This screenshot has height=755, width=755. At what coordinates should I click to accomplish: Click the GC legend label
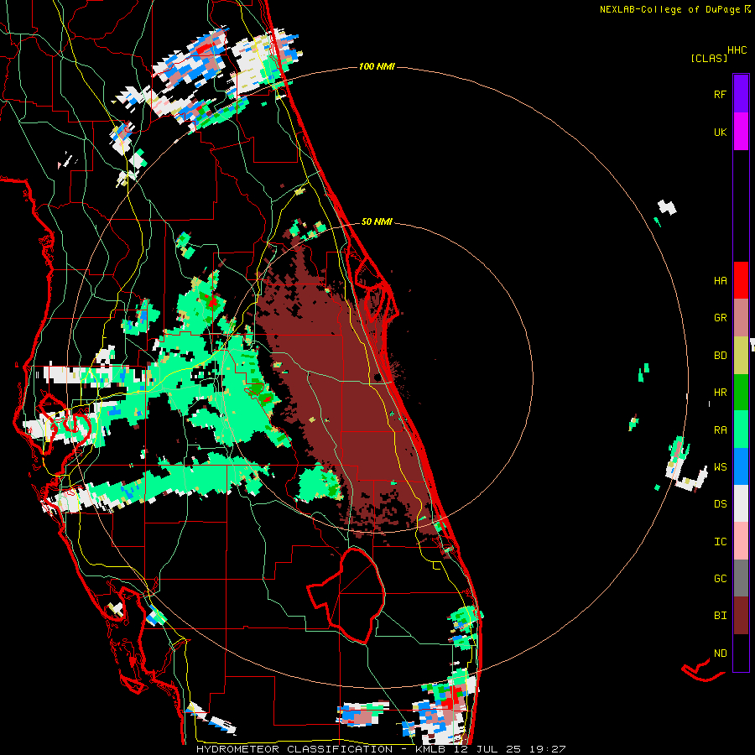point(720,578)
